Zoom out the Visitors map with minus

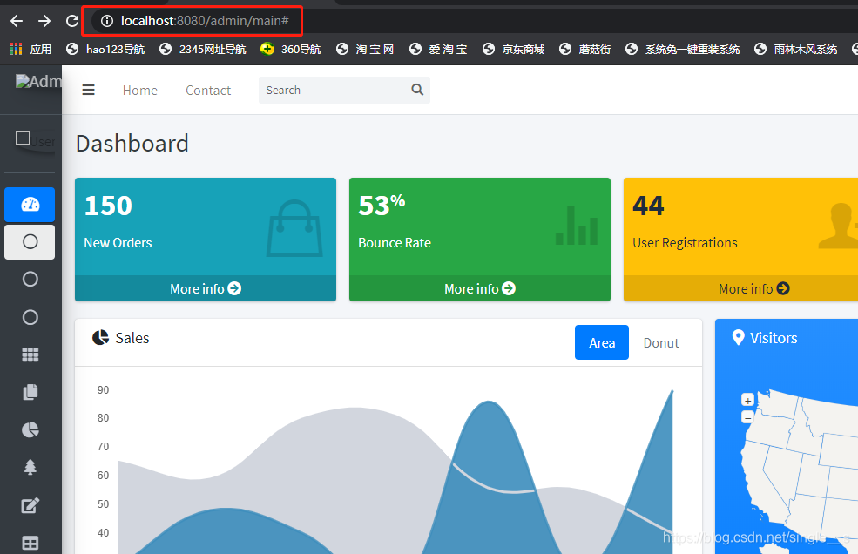[747, 418]
